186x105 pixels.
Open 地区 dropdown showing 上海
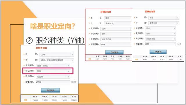[57, 54]
